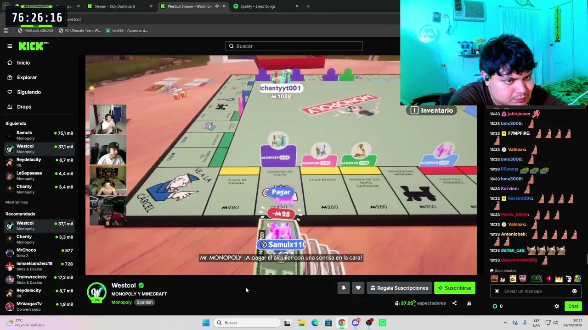Expand Mostrar más in followed channels
This screenshot has width=588, height=330.
[x=17, y=202]
